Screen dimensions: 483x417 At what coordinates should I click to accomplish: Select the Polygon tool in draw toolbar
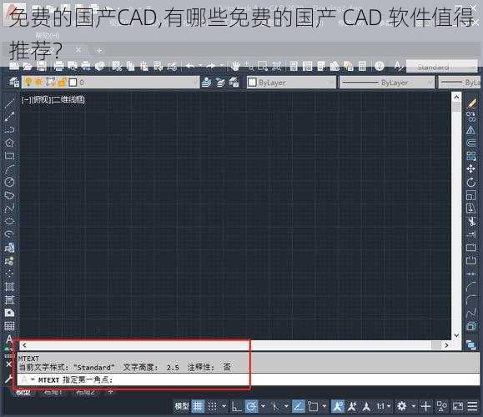(9, 143)
